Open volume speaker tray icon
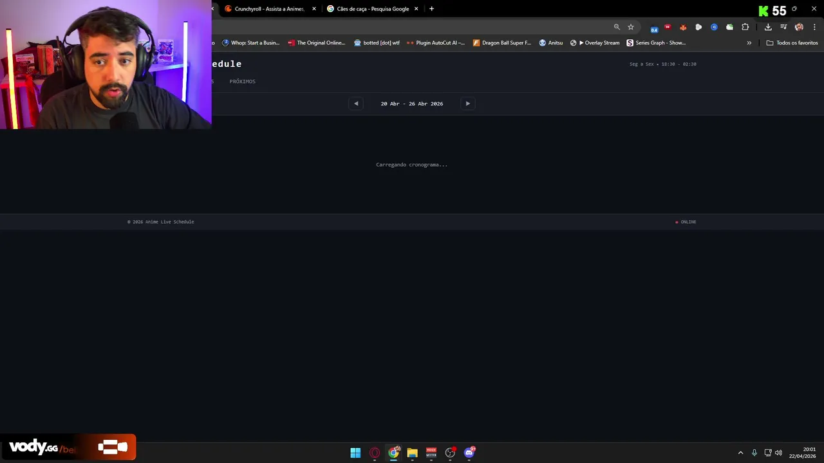824x463 pixels. click(x=778, y=453)
